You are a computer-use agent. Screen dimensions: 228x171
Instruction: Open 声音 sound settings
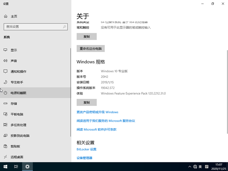point(13,61)
